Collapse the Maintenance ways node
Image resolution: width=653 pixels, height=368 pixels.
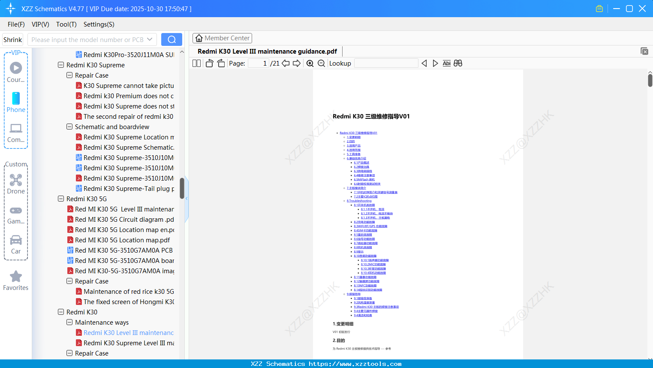(x=69, y=323)
